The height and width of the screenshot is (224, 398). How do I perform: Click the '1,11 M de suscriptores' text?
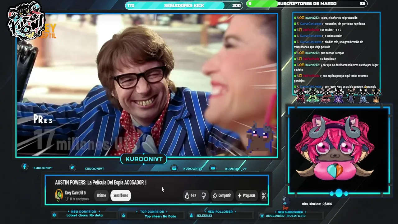point(77,199)
